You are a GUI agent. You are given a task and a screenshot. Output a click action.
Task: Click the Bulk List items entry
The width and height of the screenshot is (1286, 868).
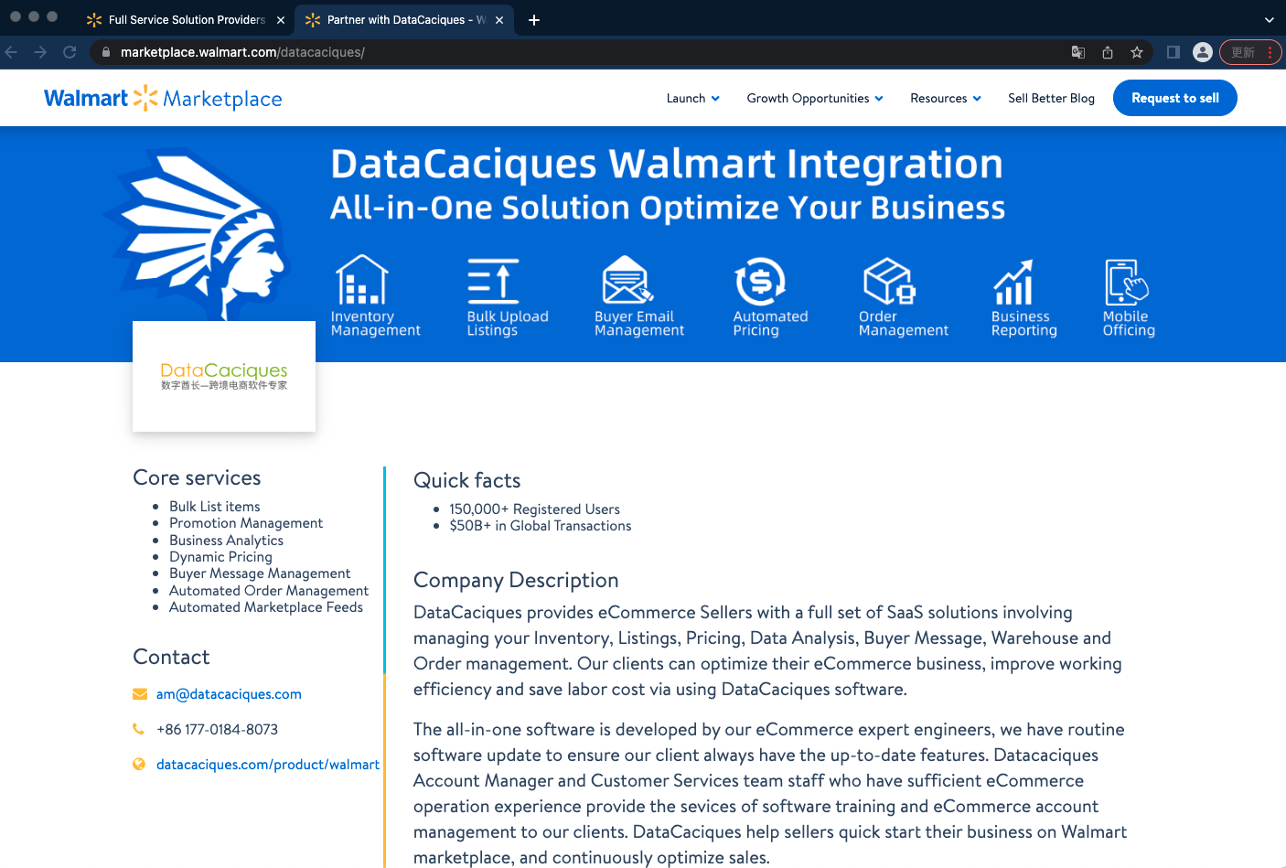click(x=215, y=507)
